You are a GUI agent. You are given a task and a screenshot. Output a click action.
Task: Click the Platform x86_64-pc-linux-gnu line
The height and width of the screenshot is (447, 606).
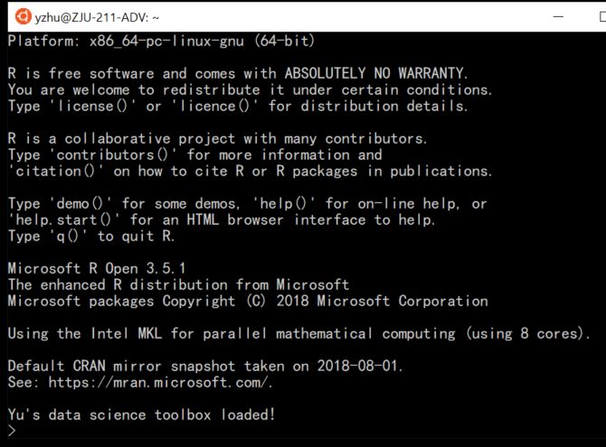162,42
